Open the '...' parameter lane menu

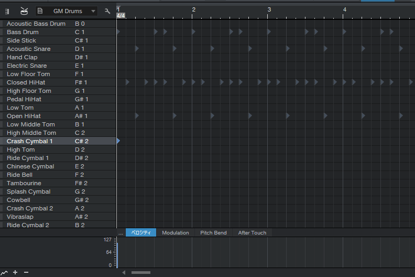(x=121, y=233)
